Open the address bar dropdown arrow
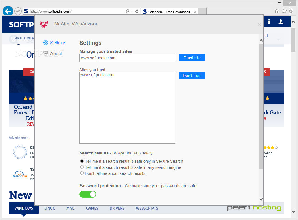 [x=132, y=11]
